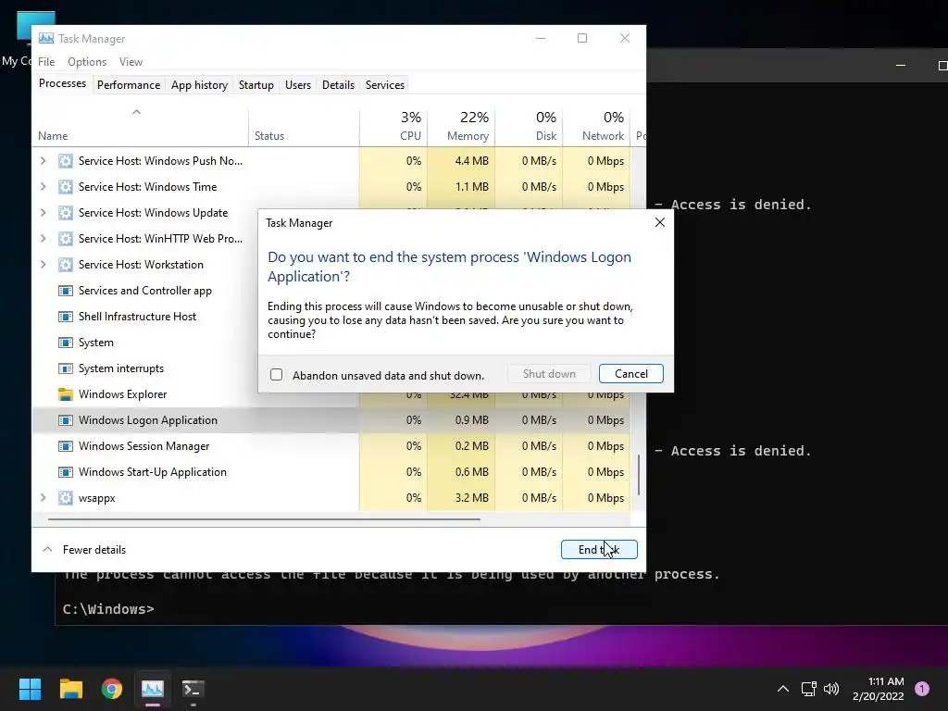Viewport: 948px width, 711px height.
Task: Click horizontal scrollbar in process list
Action: click(264, 518)
